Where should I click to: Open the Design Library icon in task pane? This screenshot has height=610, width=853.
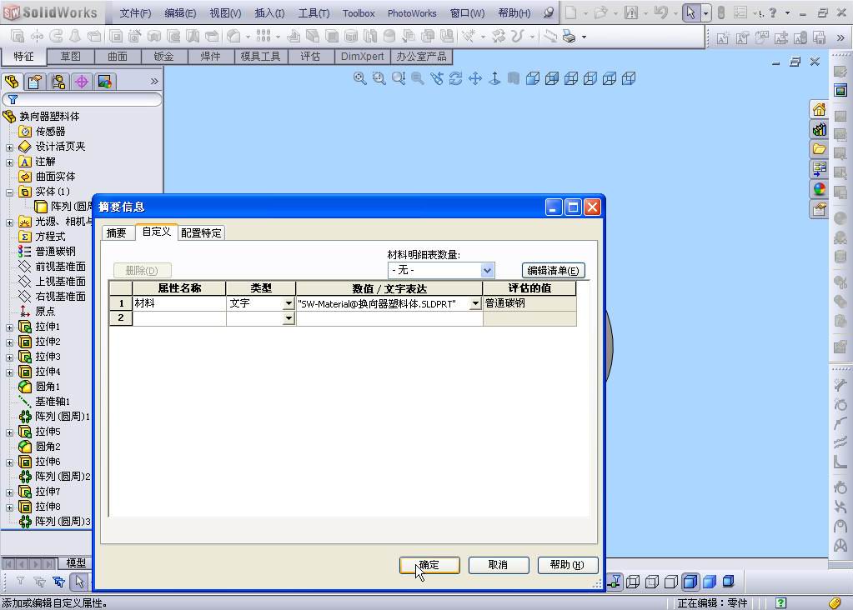point(820,129)
